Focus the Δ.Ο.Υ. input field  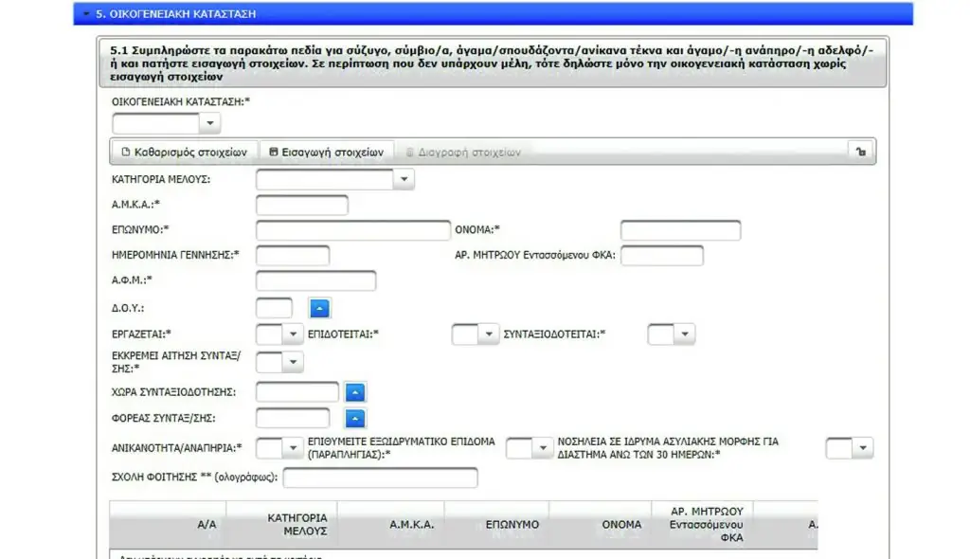click(274, 308)
